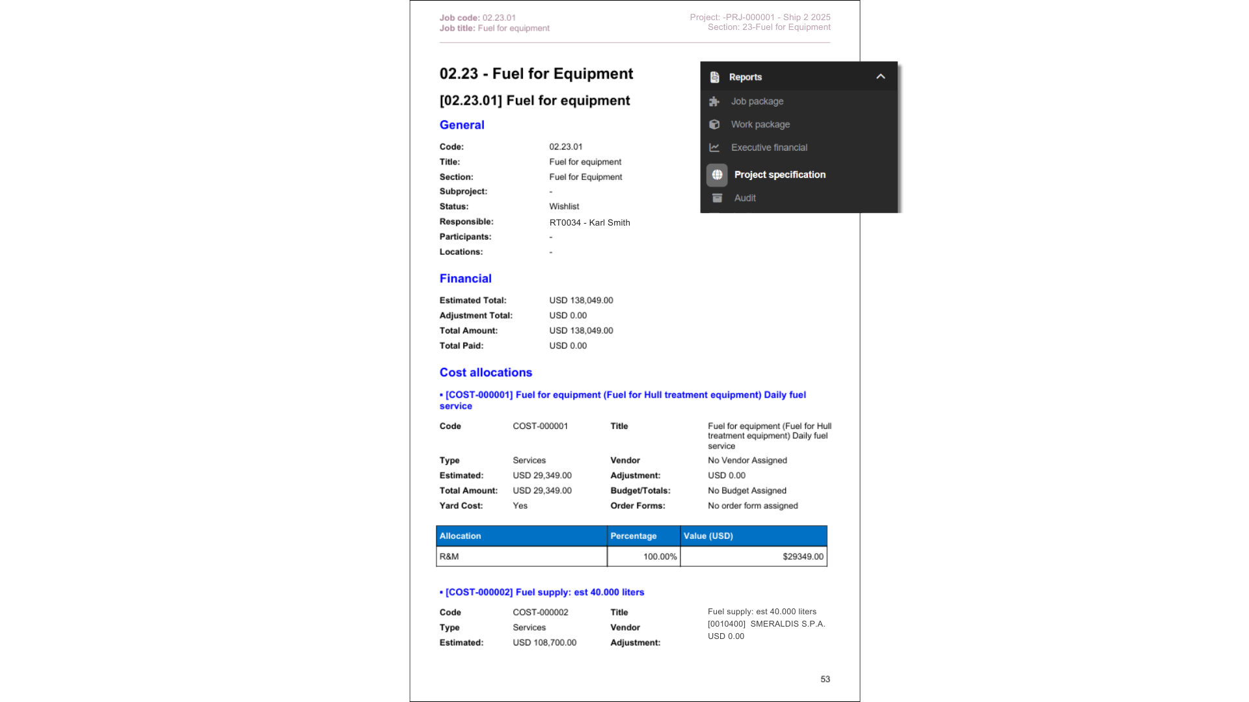The height and width of the screenshot is (702, 1249).
Task: Click the Work package cube icon
Action: pos(714,124)
